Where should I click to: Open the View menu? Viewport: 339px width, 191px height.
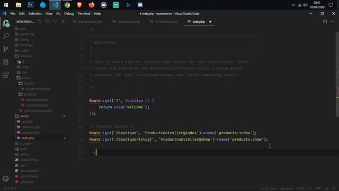click(x=49, y=13)
